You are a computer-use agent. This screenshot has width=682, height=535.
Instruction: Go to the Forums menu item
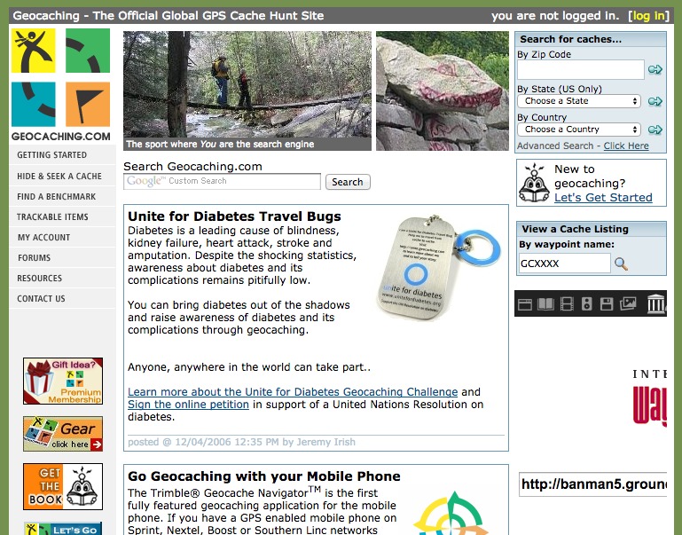point(34,258)
